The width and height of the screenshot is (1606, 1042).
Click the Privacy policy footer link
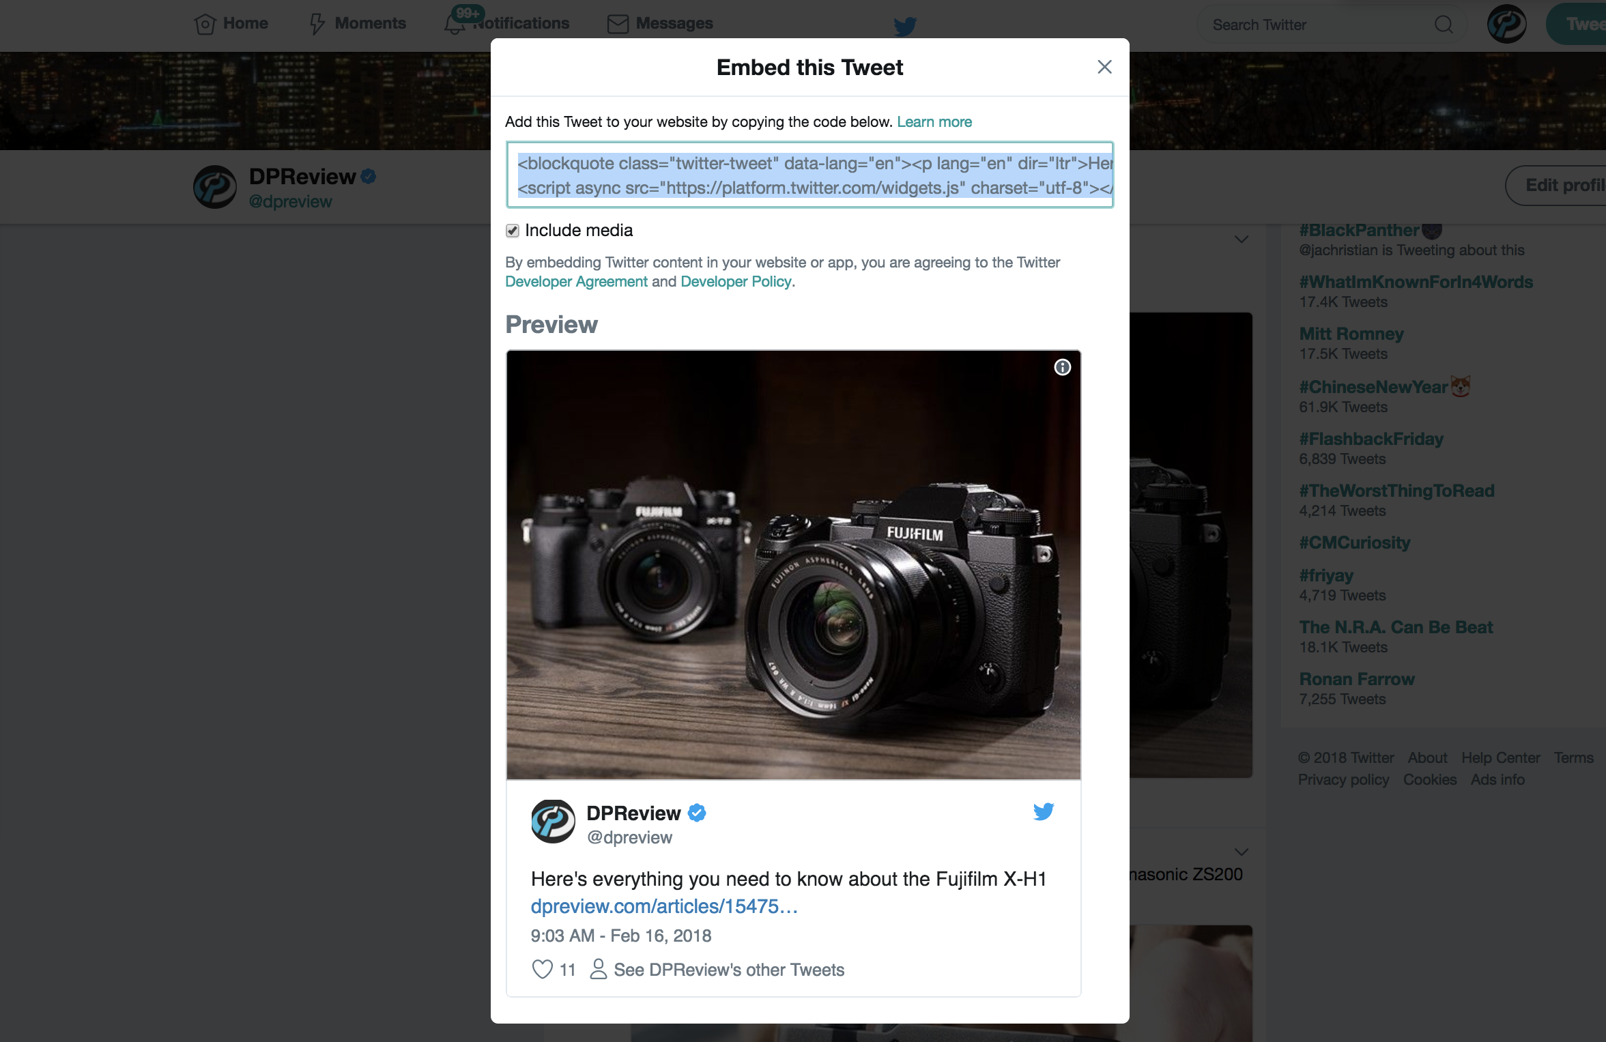(1343, 779)
